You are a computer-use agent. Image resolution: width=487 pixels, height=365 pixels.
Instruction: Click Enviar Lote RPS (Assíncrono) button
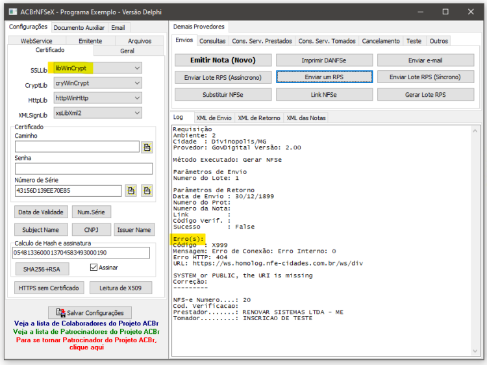[x=223, y=77]
